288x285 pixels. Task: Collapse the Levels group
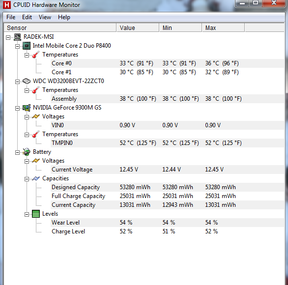[27, 214]
